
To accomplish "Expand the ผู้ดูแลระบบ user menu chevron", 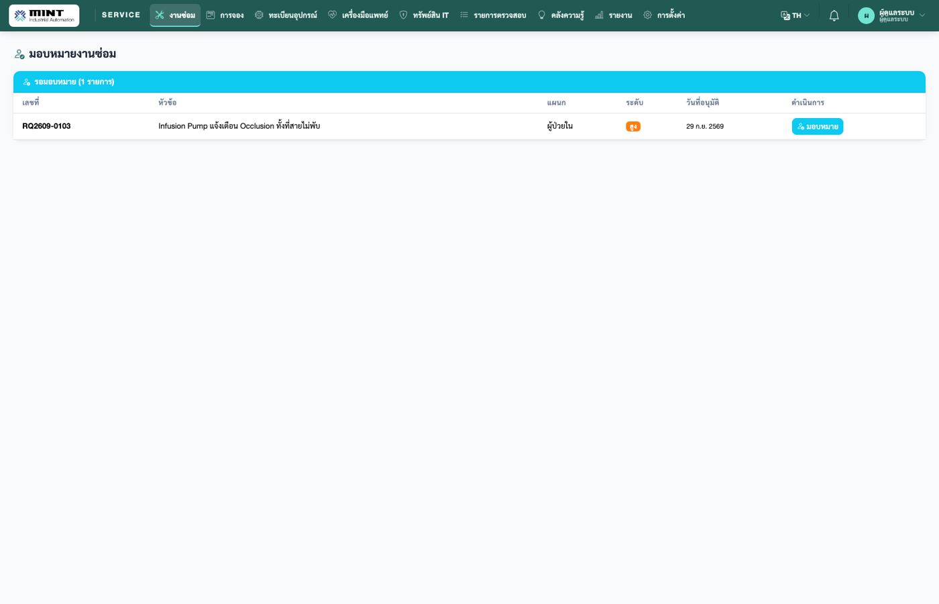I will tap(922, 15).
